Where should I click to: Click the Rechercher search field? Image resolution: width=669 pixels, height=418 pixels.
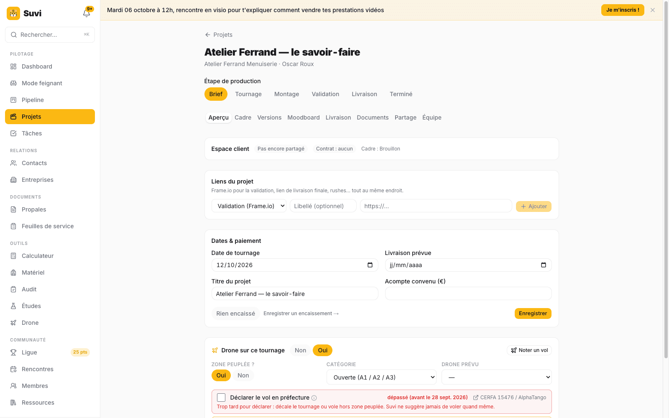50,35
